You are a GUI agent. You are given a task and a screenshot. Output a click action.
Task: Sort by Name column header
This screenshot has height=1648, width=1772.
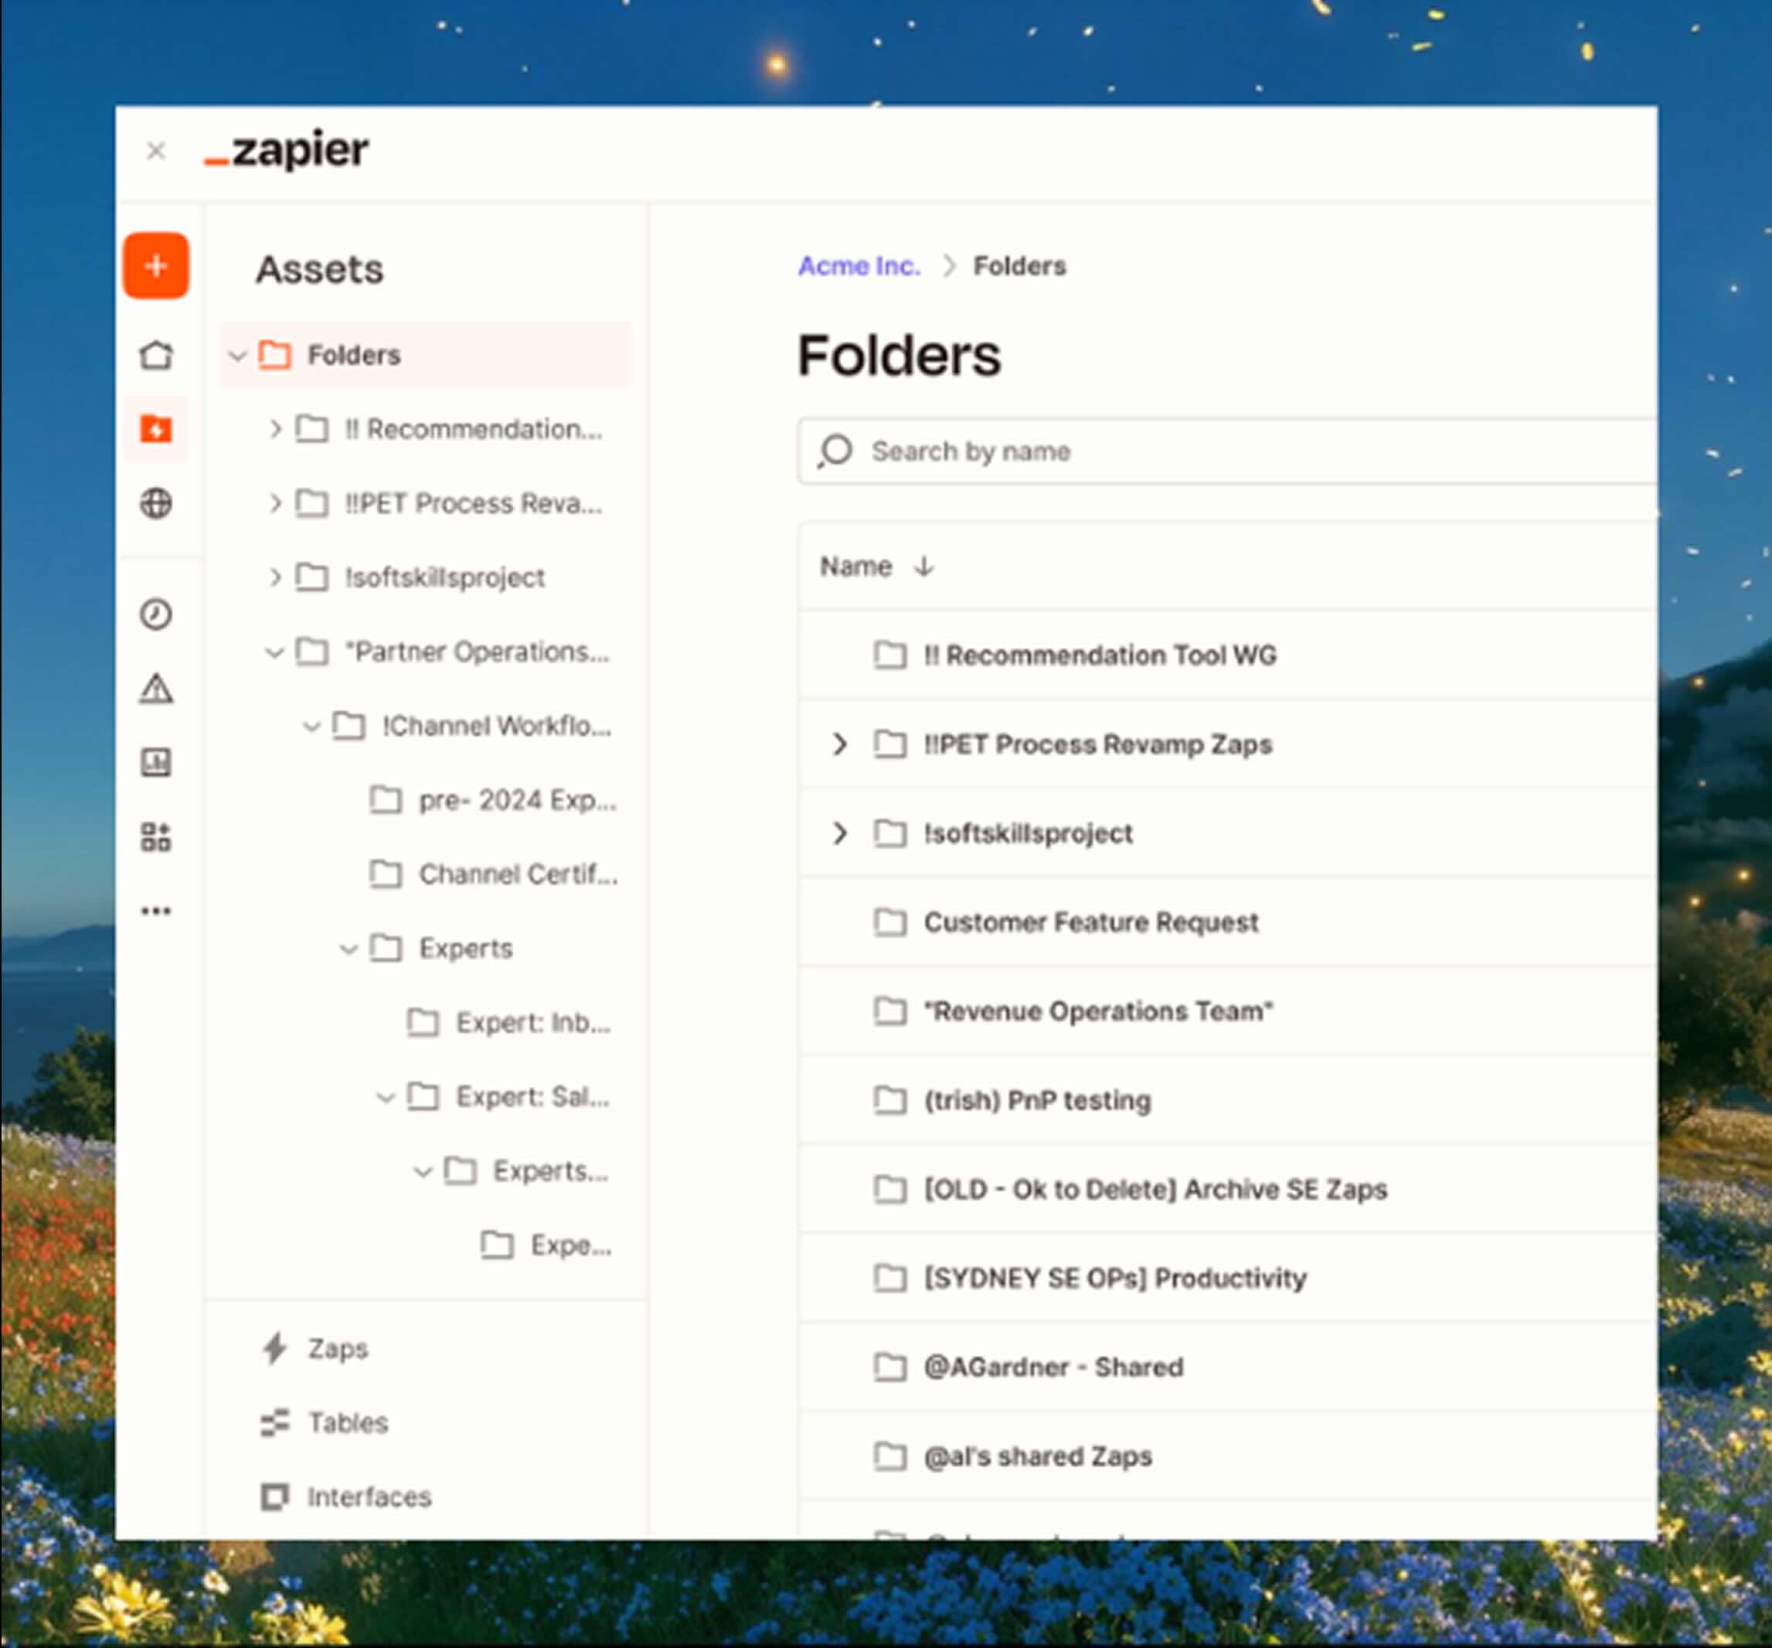(x=855, y=567)
